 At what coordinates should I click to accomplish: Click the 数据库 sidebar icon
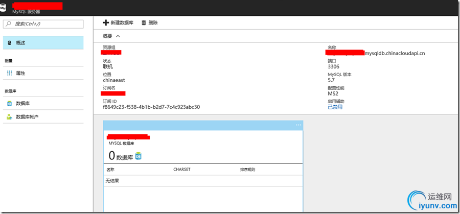(9, 104)
